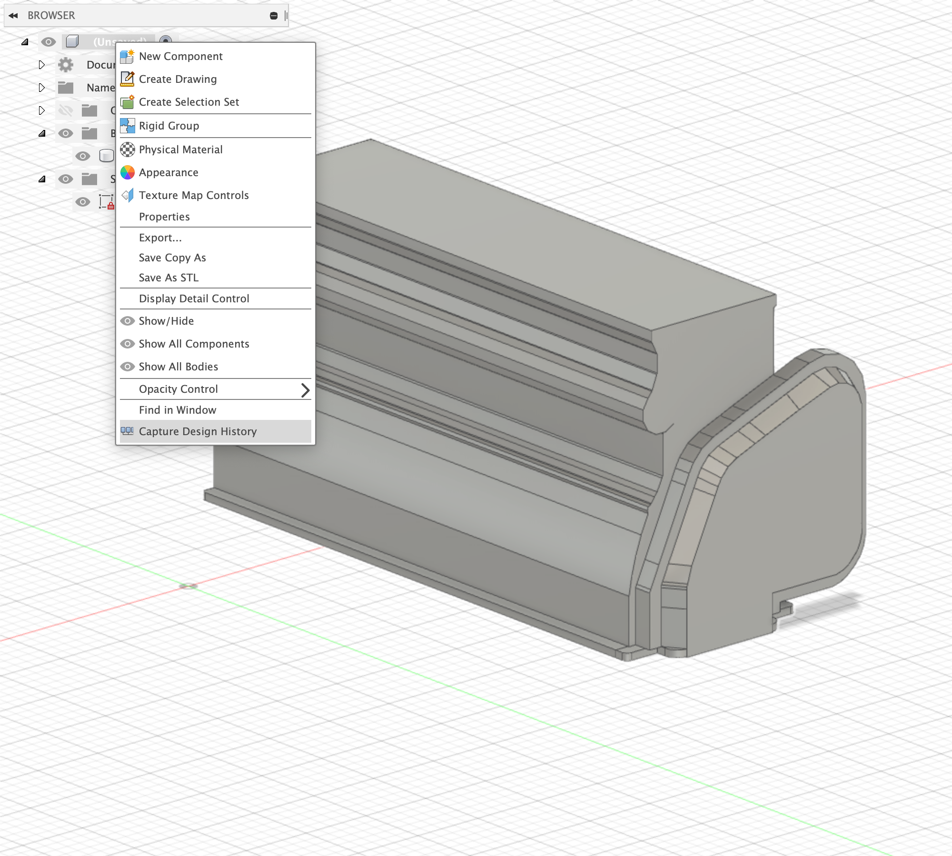Select the Texture Map Controls icon
The height and width of the screenshot is (856, 952).
127,195
